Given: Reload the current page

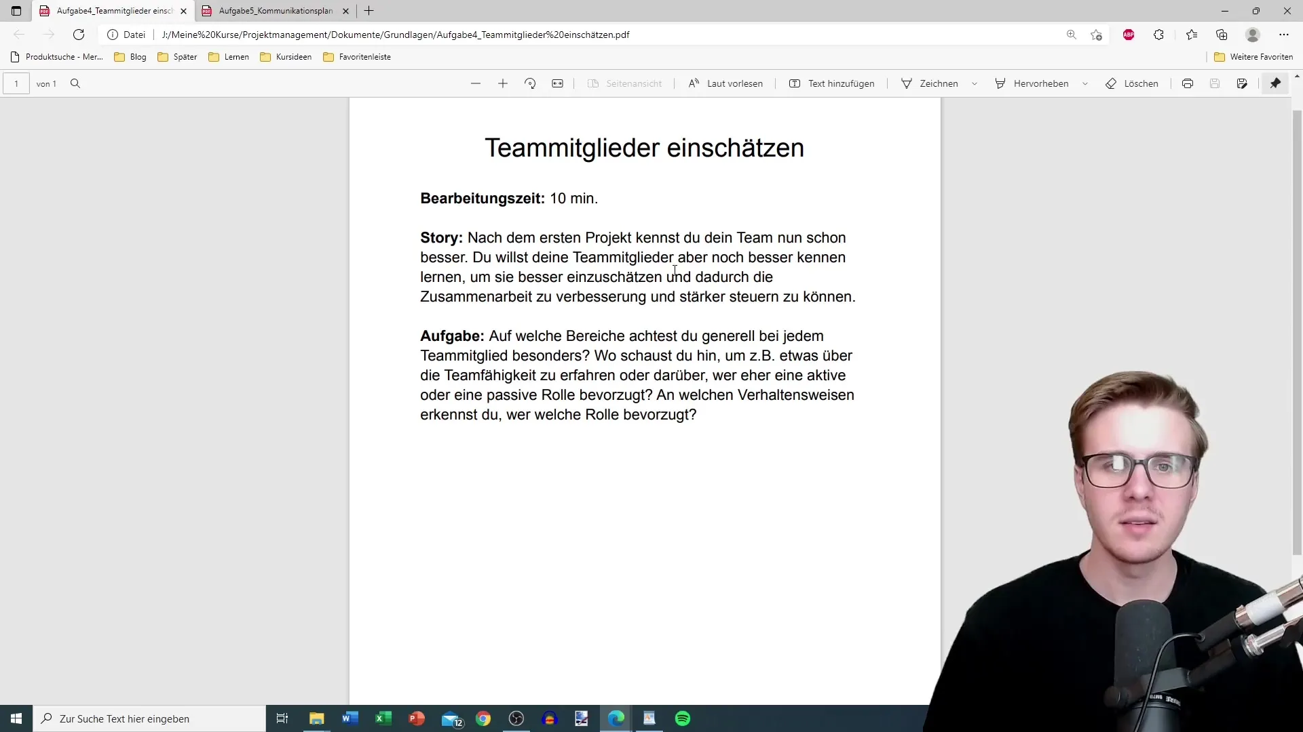Looking at the screenshot, I should (79, 35).
